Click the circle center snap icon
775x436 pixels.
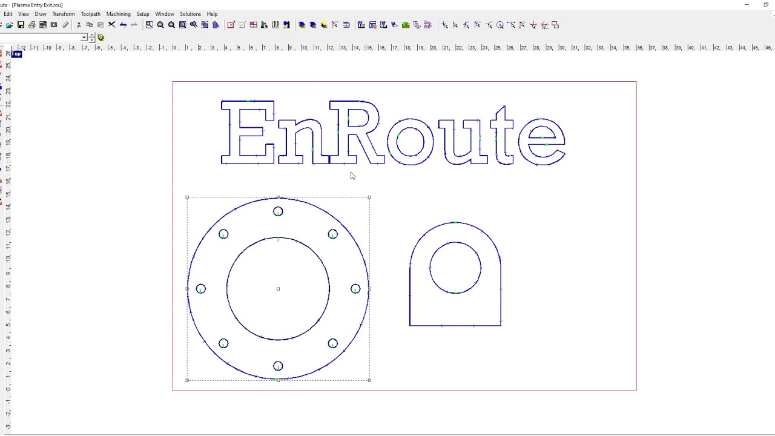(x=500, y=25)
